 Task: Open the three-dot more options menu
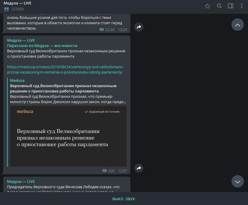click(242, 6)
